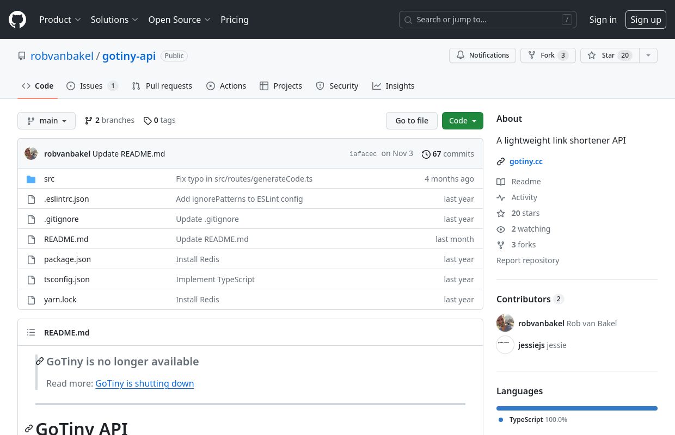The width and height of the screenshot is (675, 435).
Task: Star the repository with the Star button
Action: 610,55
